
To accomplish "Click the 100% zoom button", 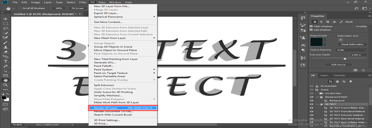I will (x=59, y=8).
